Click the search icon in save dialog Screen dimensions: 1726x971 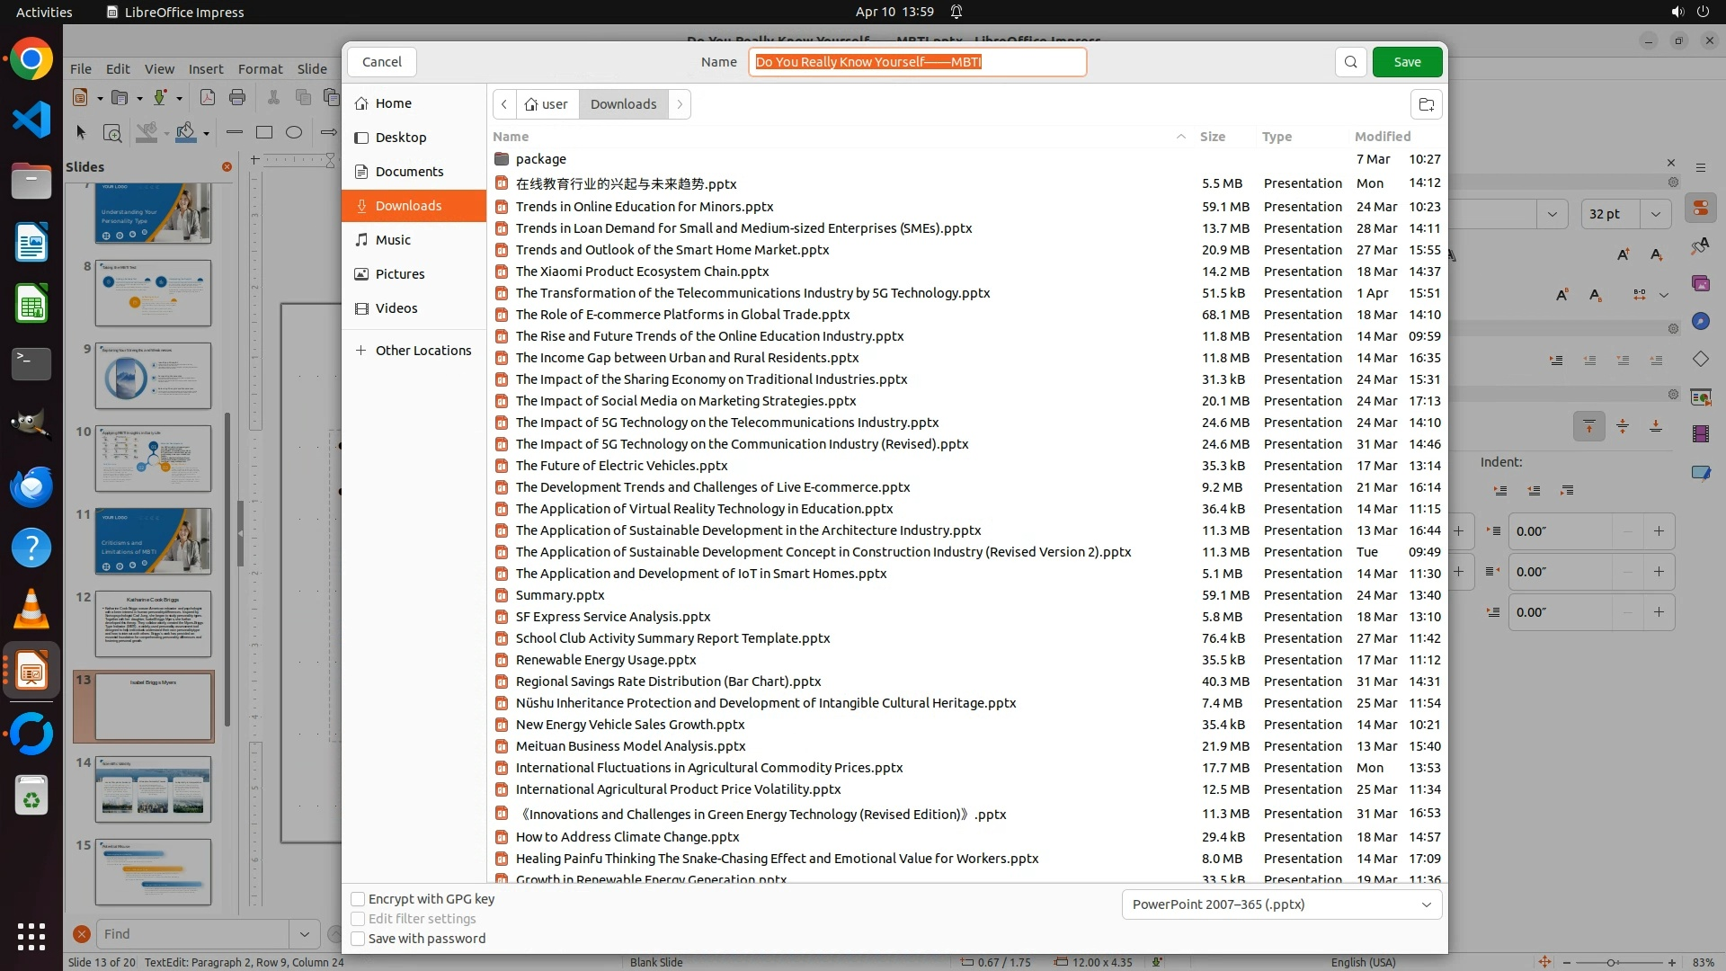pyautogui.click(x=1350, y=62)
